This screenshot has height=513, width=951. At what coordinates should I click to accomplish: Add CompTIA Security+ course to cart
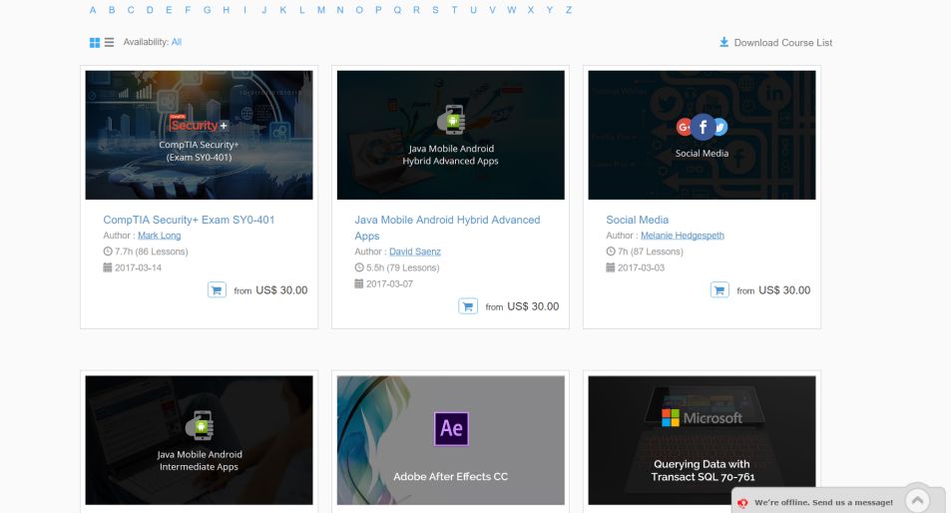pos(217,290)
